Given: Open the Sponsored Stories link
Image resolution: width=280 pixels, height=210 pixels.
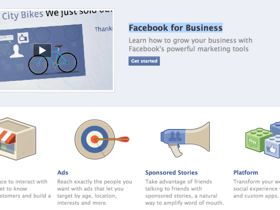Looking at the screenshot, I should (x=171, y=172).
